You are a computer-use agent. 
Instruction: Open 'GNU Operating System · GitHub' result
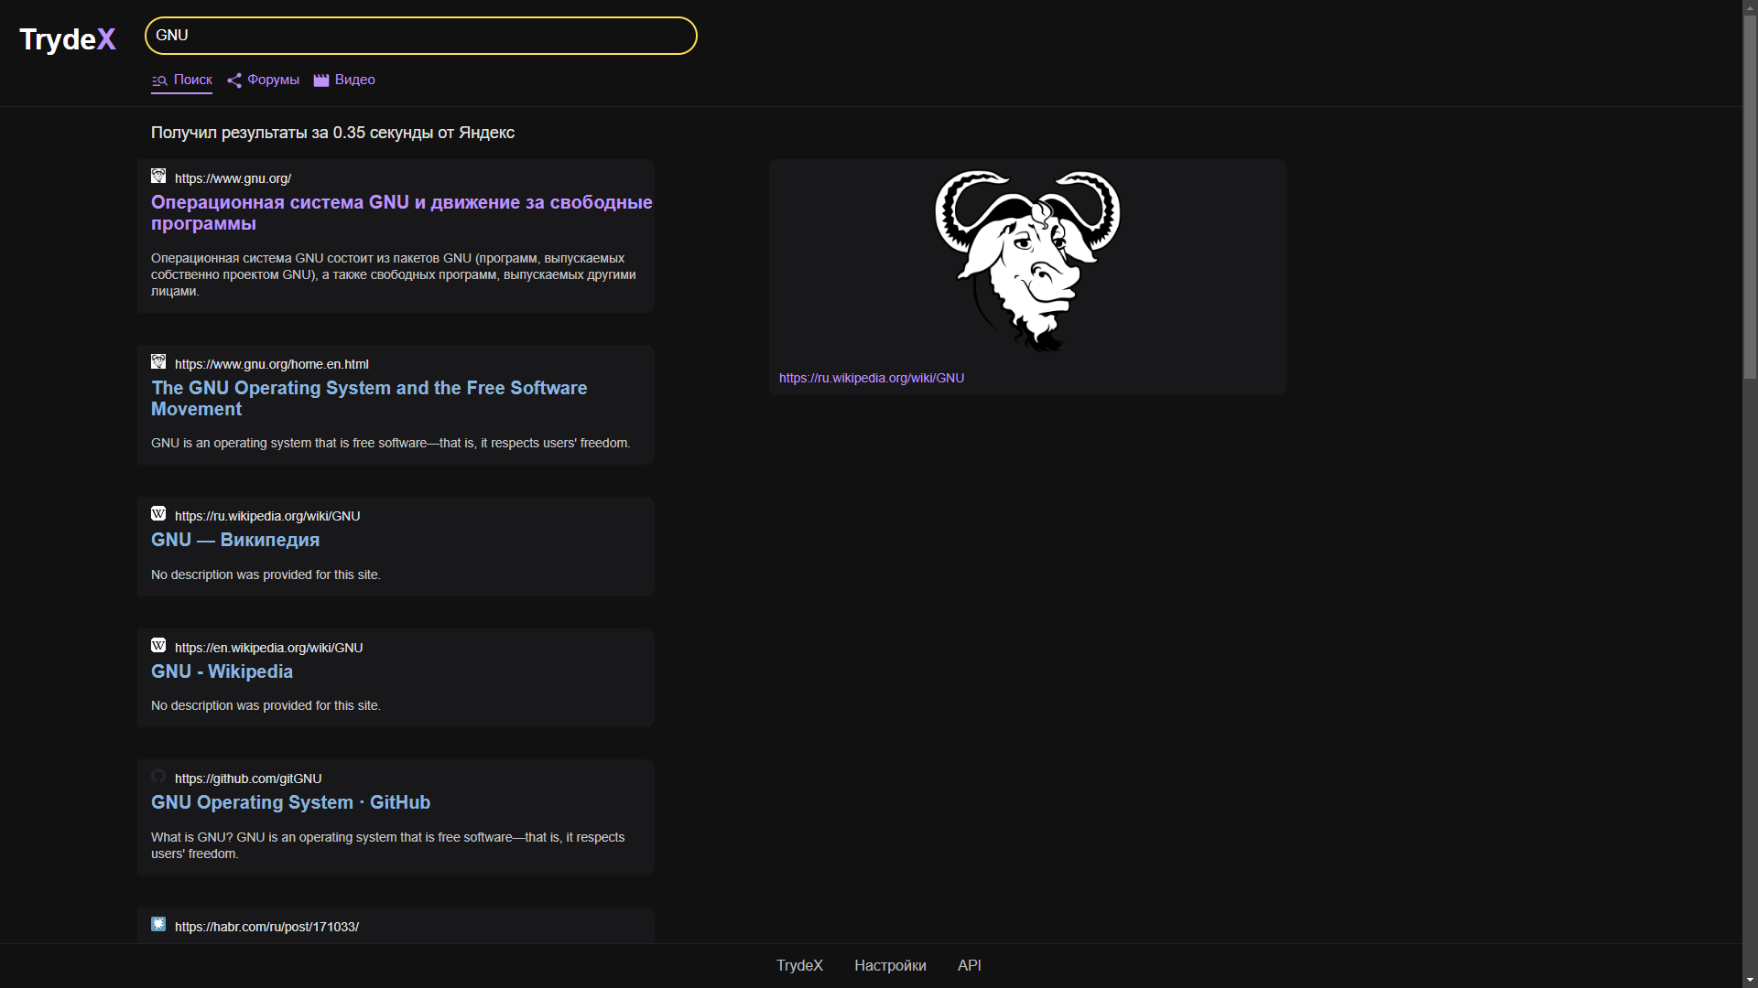click(x=290, y=802)
